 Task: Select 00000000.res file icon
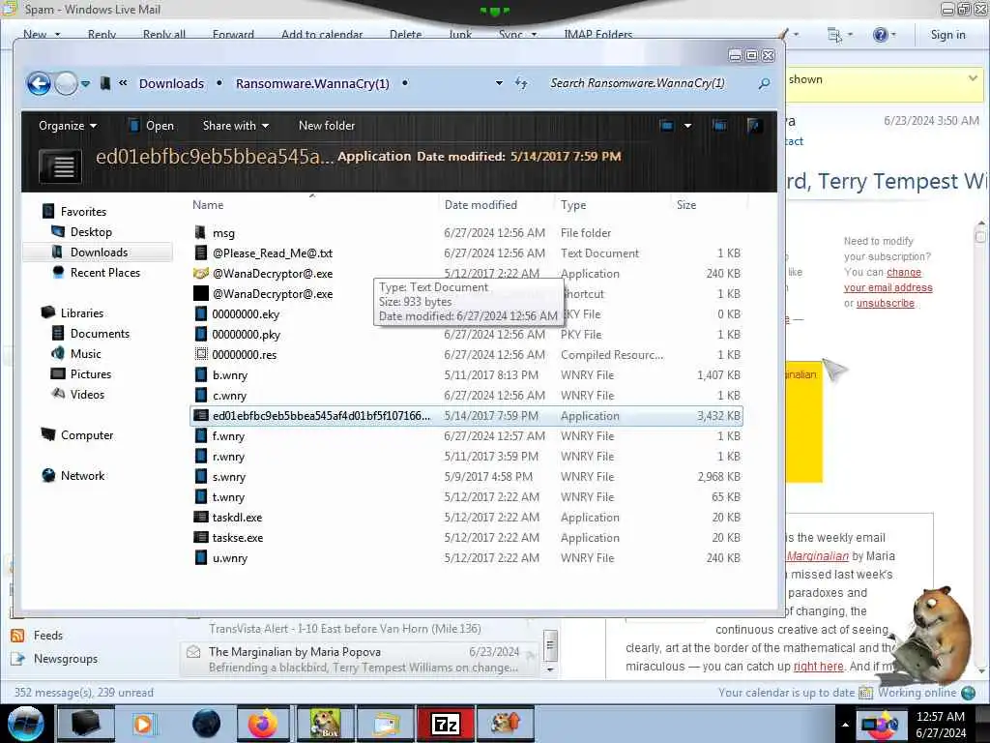tap(201, 354)
